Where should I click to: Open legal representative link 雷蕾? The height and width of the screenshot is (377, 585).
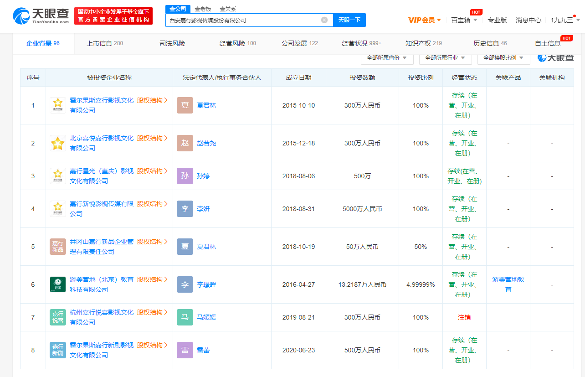[x=203, y=350]
